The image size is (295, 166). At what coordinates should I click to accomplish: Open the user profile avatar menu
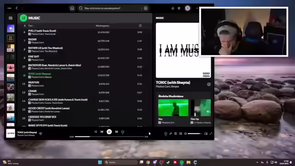[188, 8]
